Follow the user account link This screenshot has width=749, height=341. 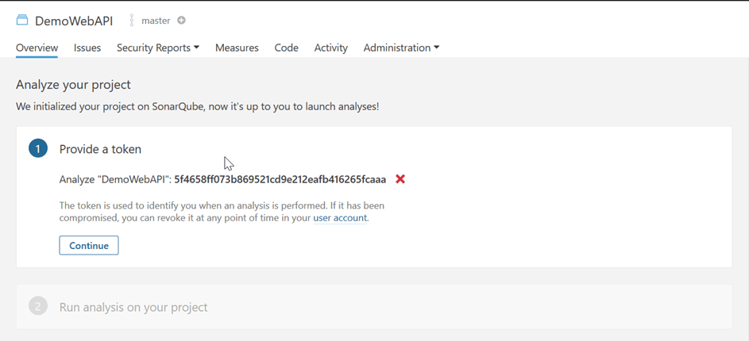click(x=340, y=218)
